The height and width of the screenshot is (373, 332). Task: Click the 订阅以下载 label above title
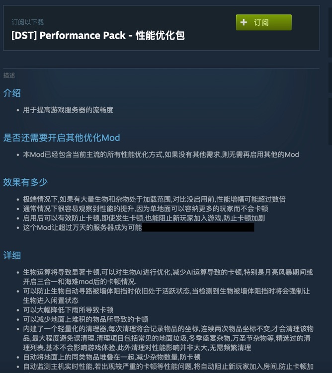[x=28, y=22]
